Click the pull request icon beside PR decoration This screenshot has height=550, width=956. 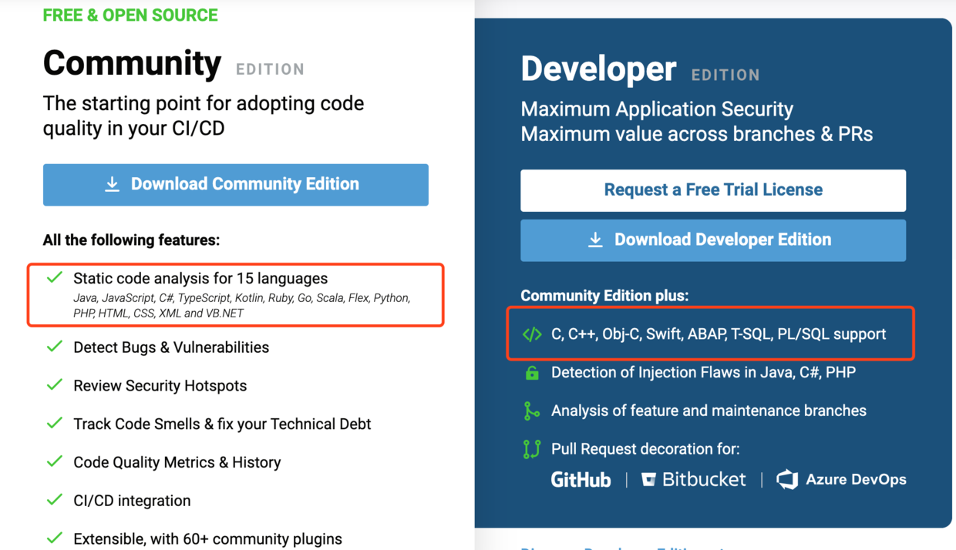532,449
